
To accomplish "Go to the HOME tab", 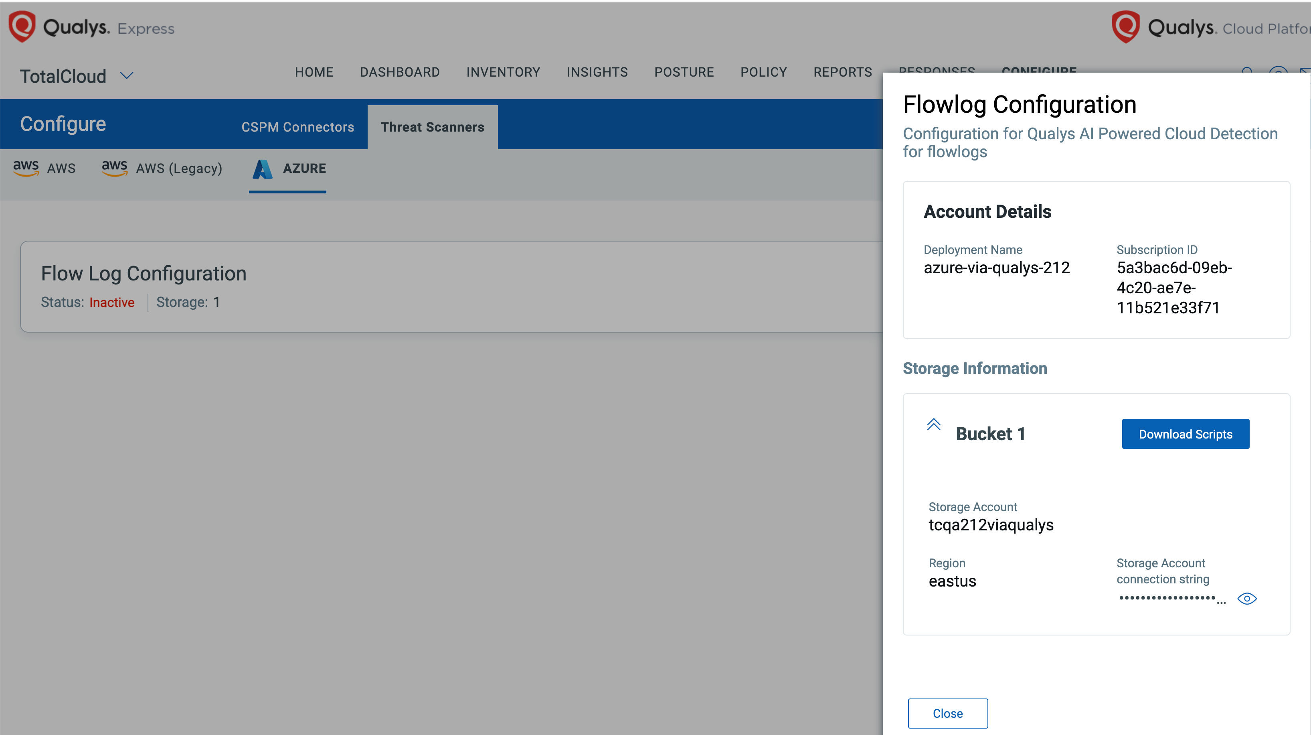I will [314, 72].
